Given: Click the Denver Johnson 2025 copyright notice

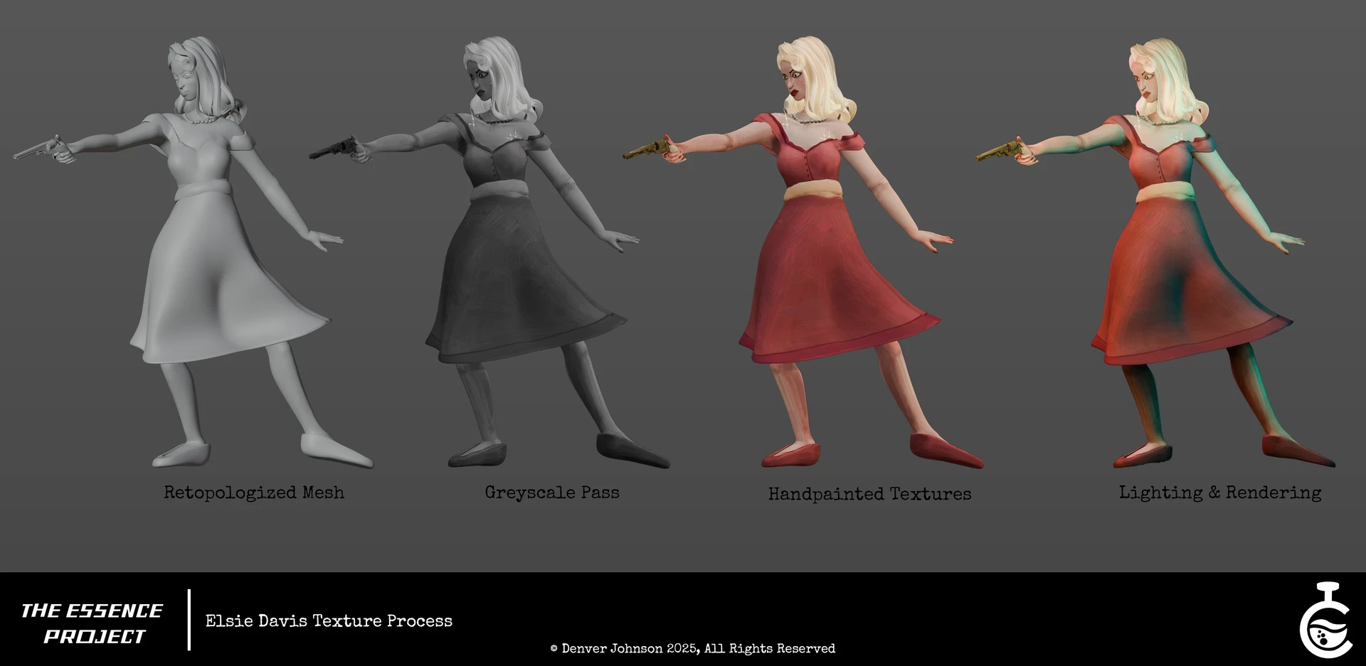Looking at the screenshot, I should tap(692, 648).
